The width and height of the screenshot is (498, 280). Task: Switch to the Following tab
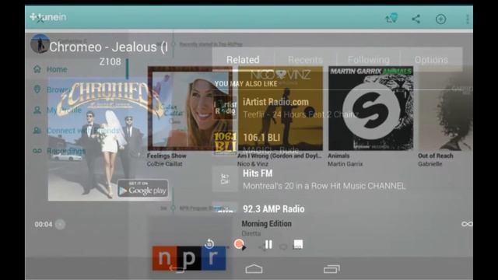click(x=368, y=60)
